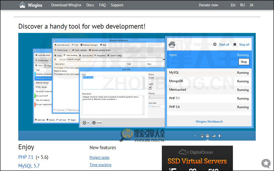Switch language to RU
The height and width of the screenshot is (171, 274).
point(242,5)
